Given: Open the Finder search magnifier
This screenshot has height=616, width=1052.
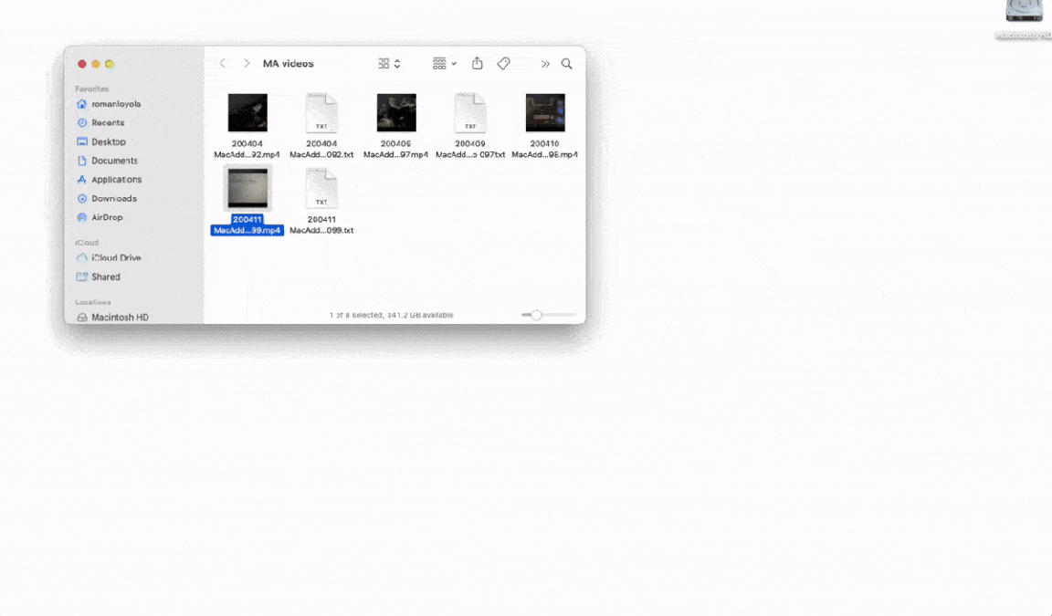Looking at the screenshot, I should [x=567, y=64].
